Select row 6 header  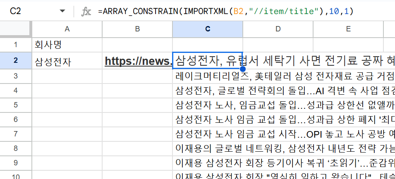click(x=16, y=119)
